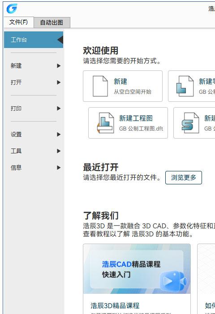
Task: Open the 打印 sidebar menu item
Action: coord(34,109)
